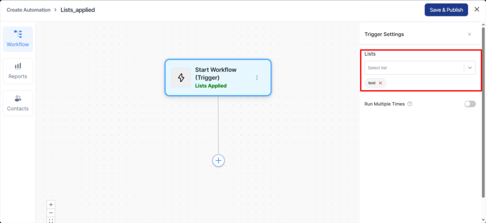Enable the Run Multiple Times switch
486x223 pixels.
tap(470, 104)
